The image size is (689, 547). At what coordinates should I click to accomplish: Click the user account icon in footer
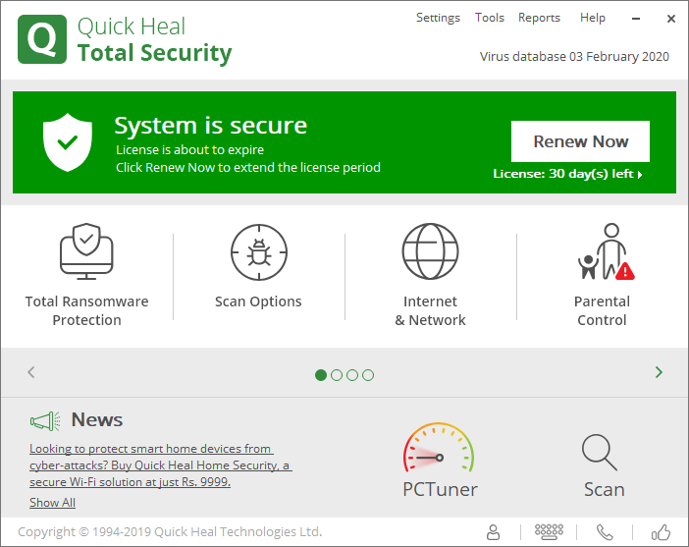(x=494, y=532)
